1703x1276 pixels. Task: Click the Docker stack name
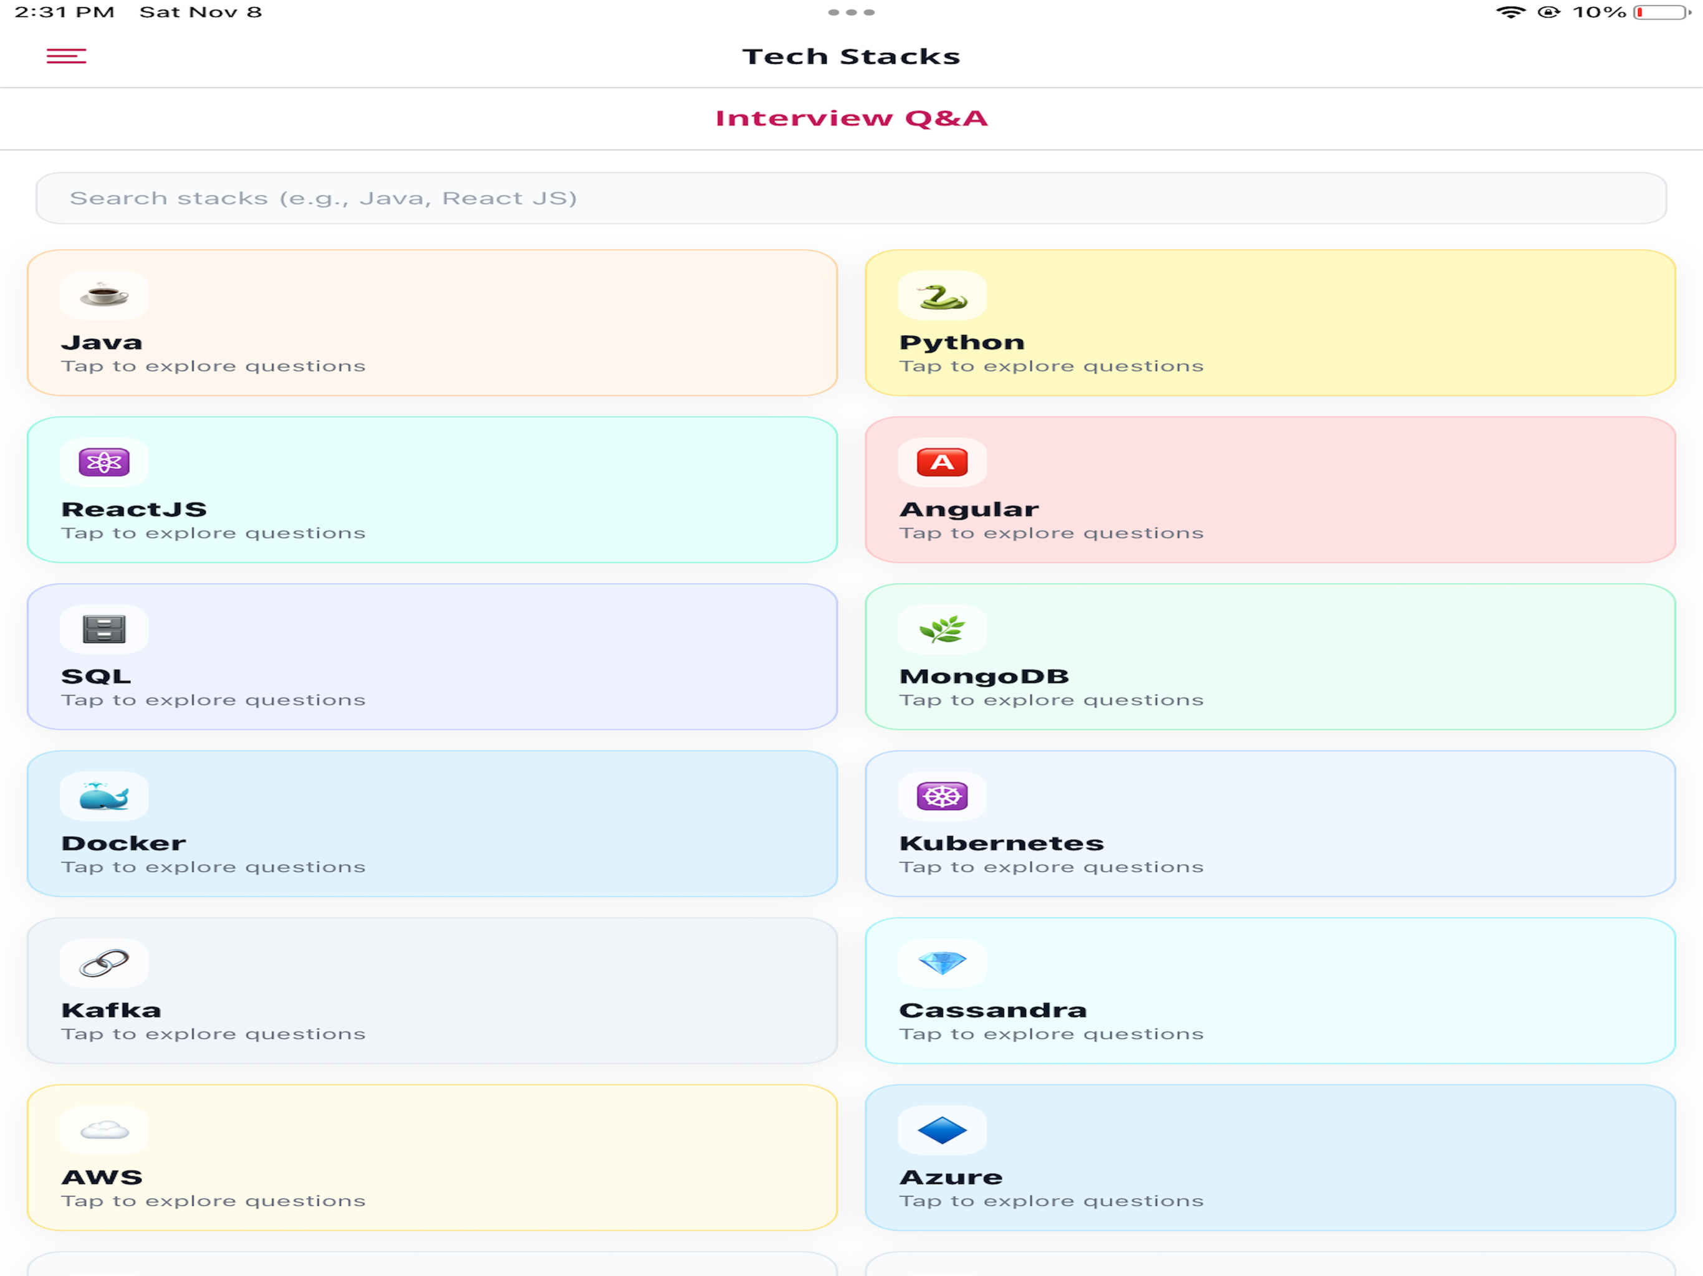pos(123,844)
